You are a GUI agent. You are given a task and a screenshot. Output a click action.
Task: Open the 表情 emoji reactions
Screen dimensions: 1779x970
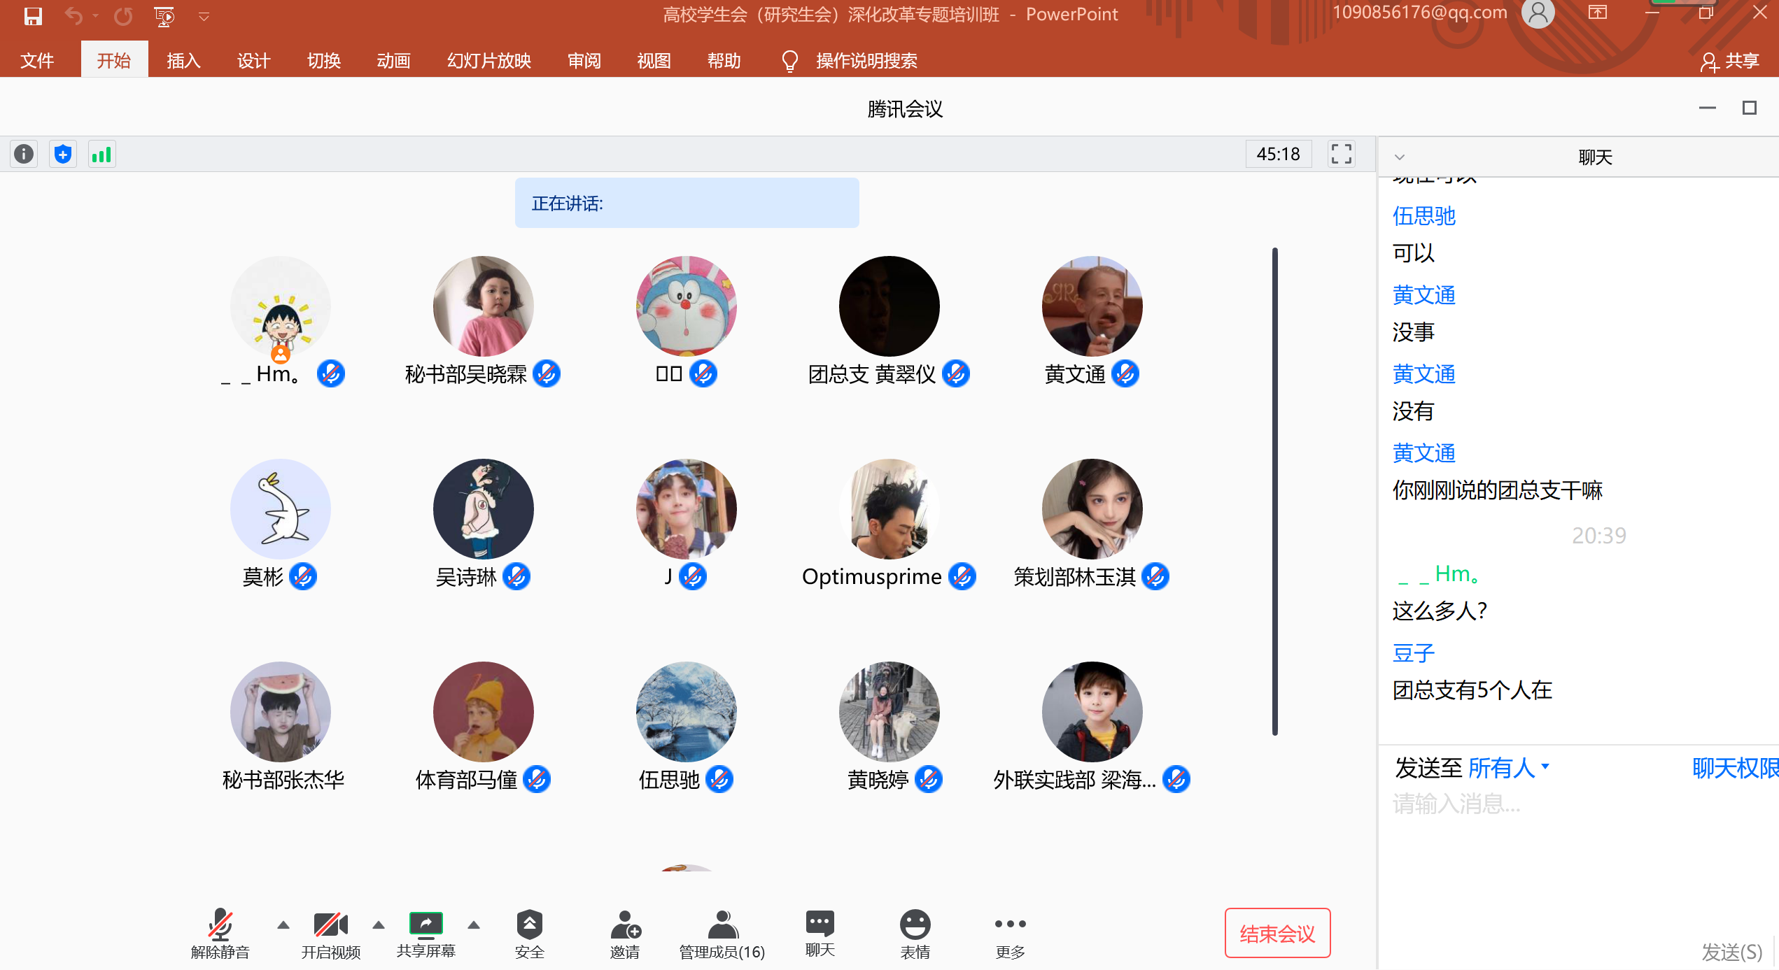[915, 934]
